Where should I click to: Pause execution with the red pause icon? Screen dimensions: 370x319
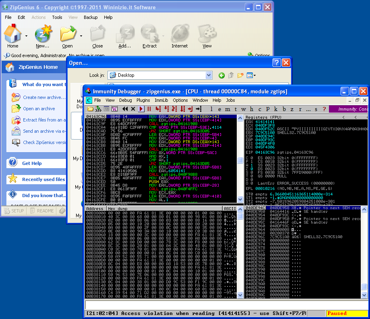pyautogui.click(x=149, y=109)
